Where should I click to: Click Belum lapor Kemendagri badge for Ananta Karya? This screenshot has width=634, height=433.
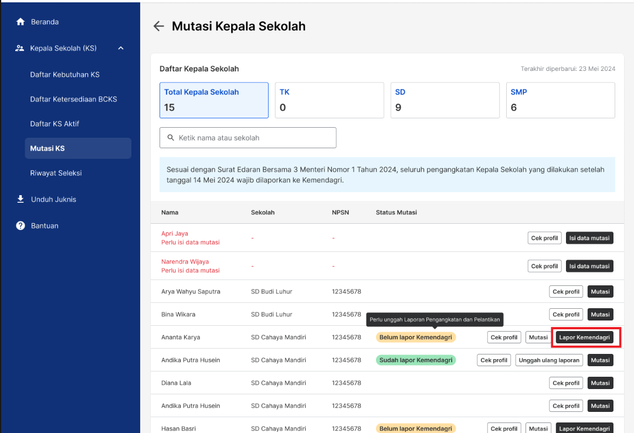[x=416, y=337]
